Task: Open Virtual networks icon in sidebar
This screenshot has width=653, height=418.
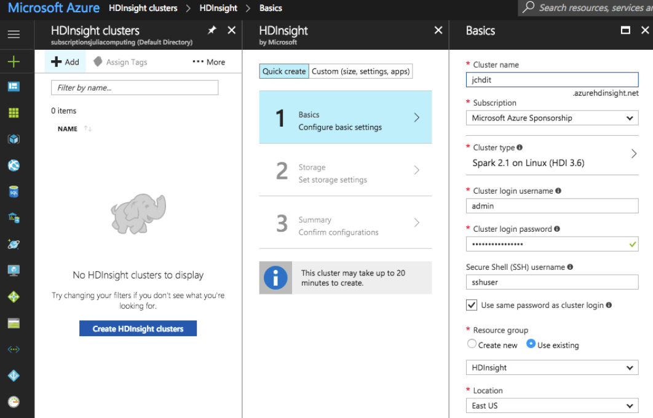Action: tap(14, 349)
